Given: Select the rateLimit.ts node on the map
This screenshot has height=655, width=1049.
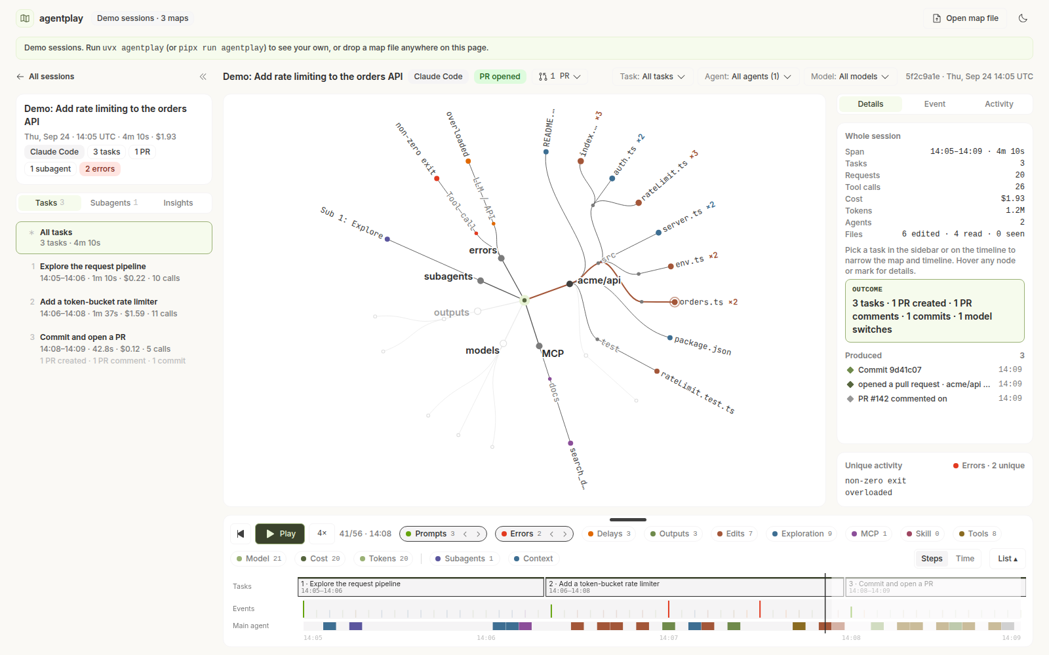Looking at the screenshot, I should tap(639, 203).
